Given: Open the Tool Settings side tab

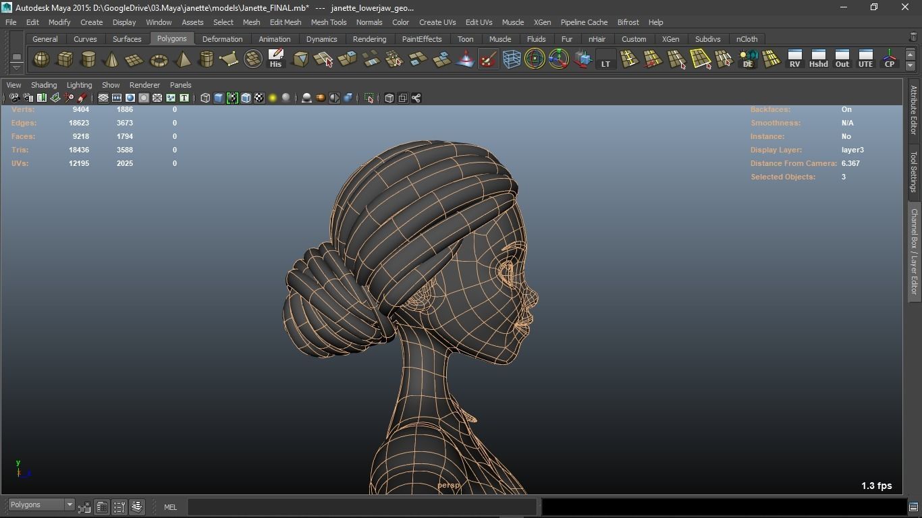Looking at the screenshot, I should [913, 171].
